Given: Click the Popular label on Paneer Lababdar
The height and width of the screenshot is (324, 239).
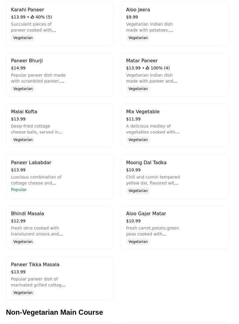Looking at the screenshot, I should 19,190.
